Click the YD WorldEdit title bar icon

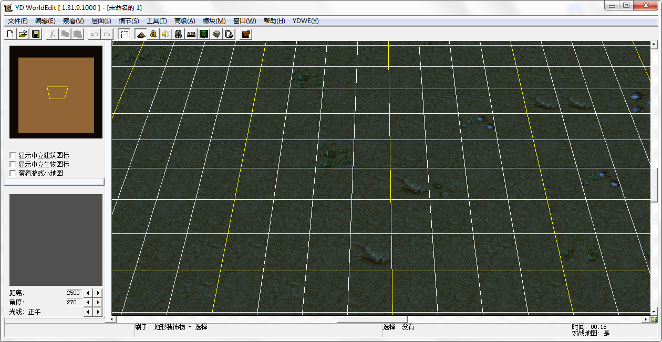tap(8, 7)
